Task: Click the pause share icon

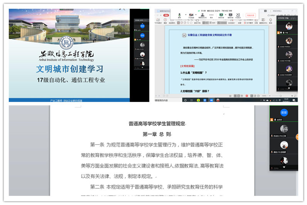Action: pyautogui.click(x=231, y=15)
